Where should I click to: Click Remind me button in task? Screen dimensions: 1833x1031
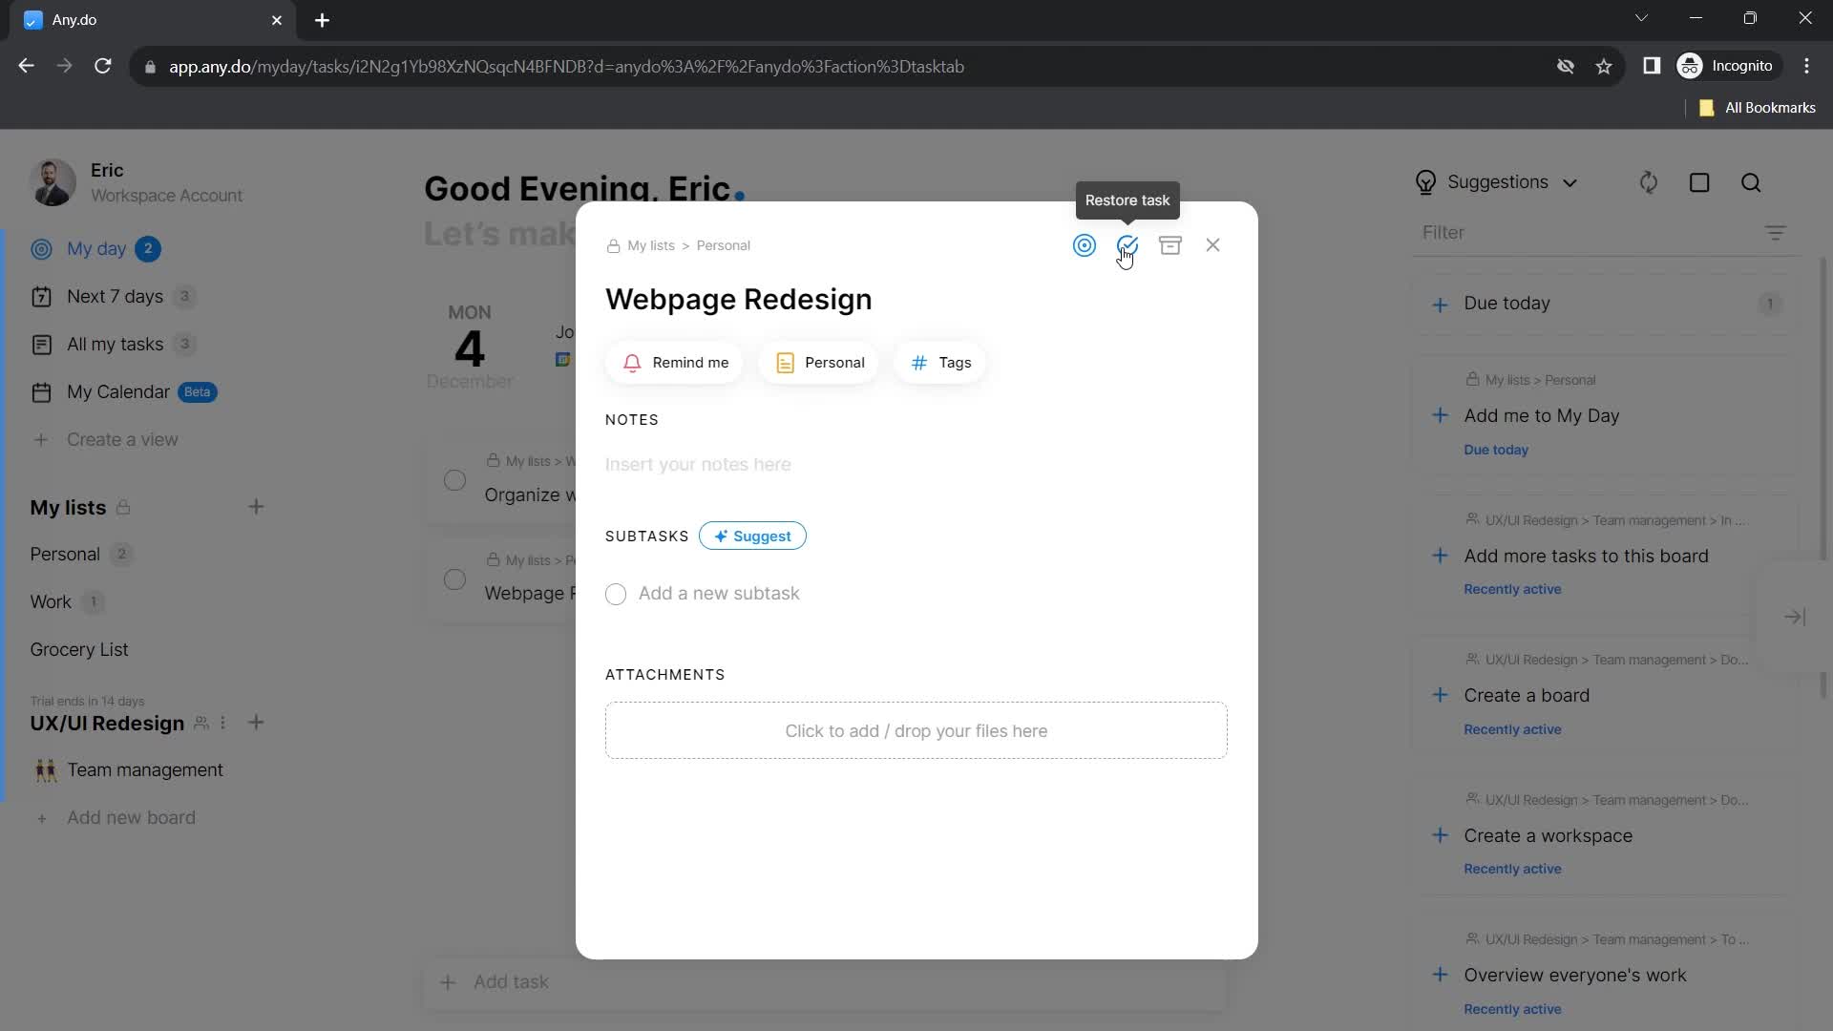tap(676, 361)
